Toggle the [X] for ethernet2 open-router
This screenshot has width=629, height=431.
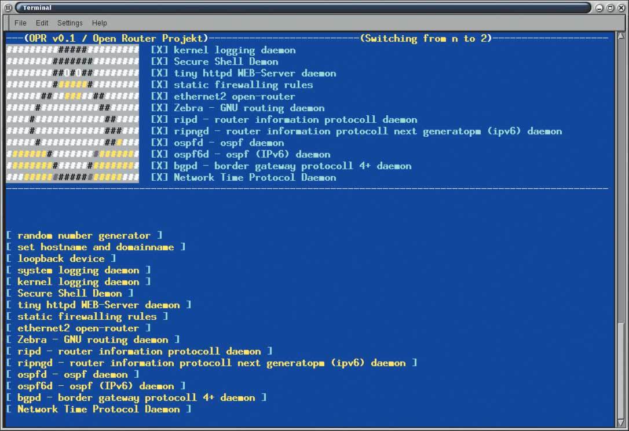[159, 96]
